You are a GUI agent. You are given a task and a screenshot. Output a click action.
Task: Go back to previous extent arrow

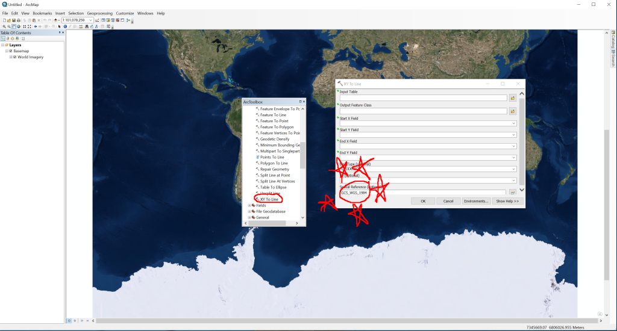[x=36, y=26]
